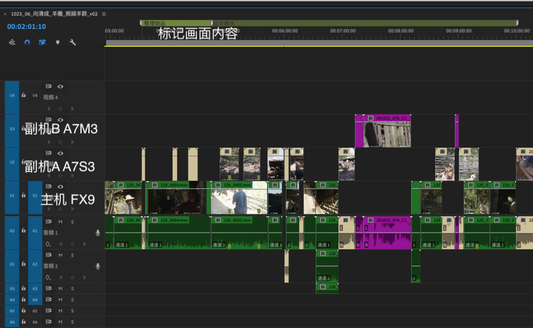Viewport: 533px width, 328px height.
Task: Lock the A3 audio track padlock
Action: point(23,288)
